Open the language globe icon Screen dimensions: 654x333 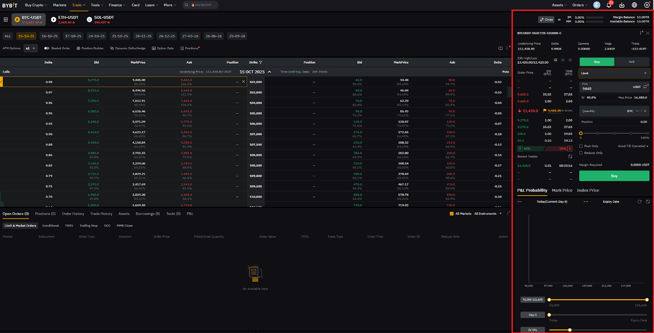[x=634, y=5]
